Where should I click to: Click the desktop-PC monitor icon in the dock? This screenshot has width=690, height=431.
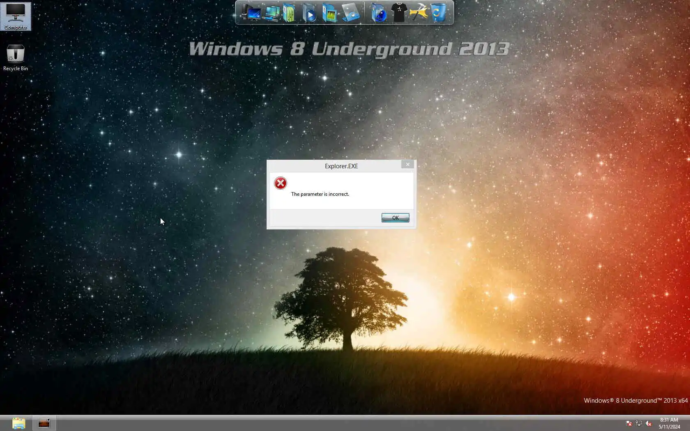(x=251, y=12)
